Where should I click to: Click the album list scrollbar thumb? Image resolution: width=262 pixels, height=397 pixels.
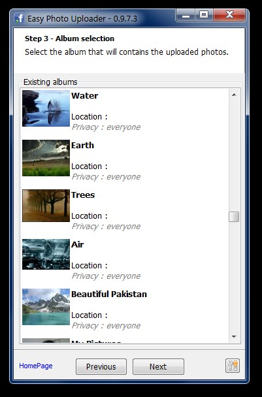click(234, 217)
